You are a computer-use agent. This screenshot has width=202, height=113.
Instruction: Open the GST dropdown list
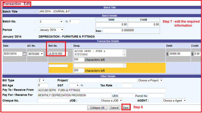75,85
